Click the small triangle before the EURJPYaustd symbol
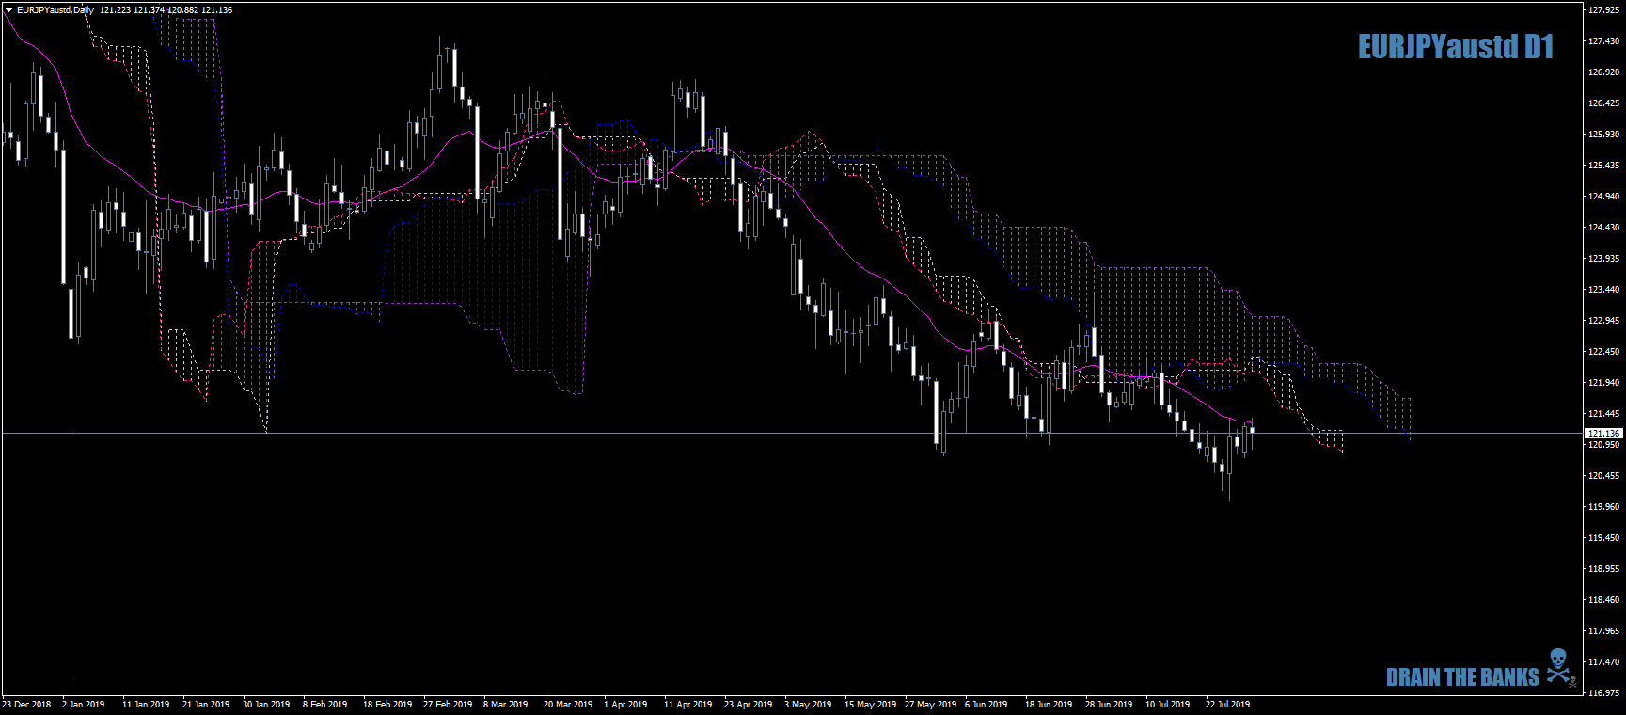Screen dimensions: 1626x715 click(8, 10)
